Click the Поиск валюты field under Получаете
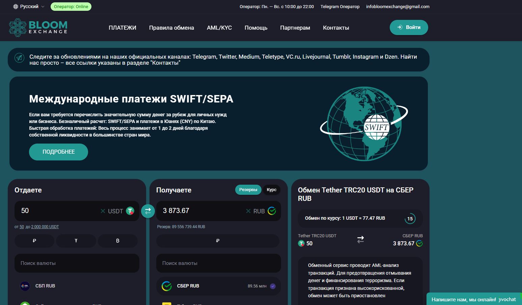 coord(219,263)
